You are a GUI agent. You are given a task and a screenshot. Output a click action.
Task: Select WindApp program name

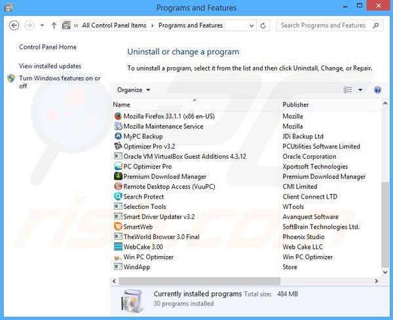137,267
